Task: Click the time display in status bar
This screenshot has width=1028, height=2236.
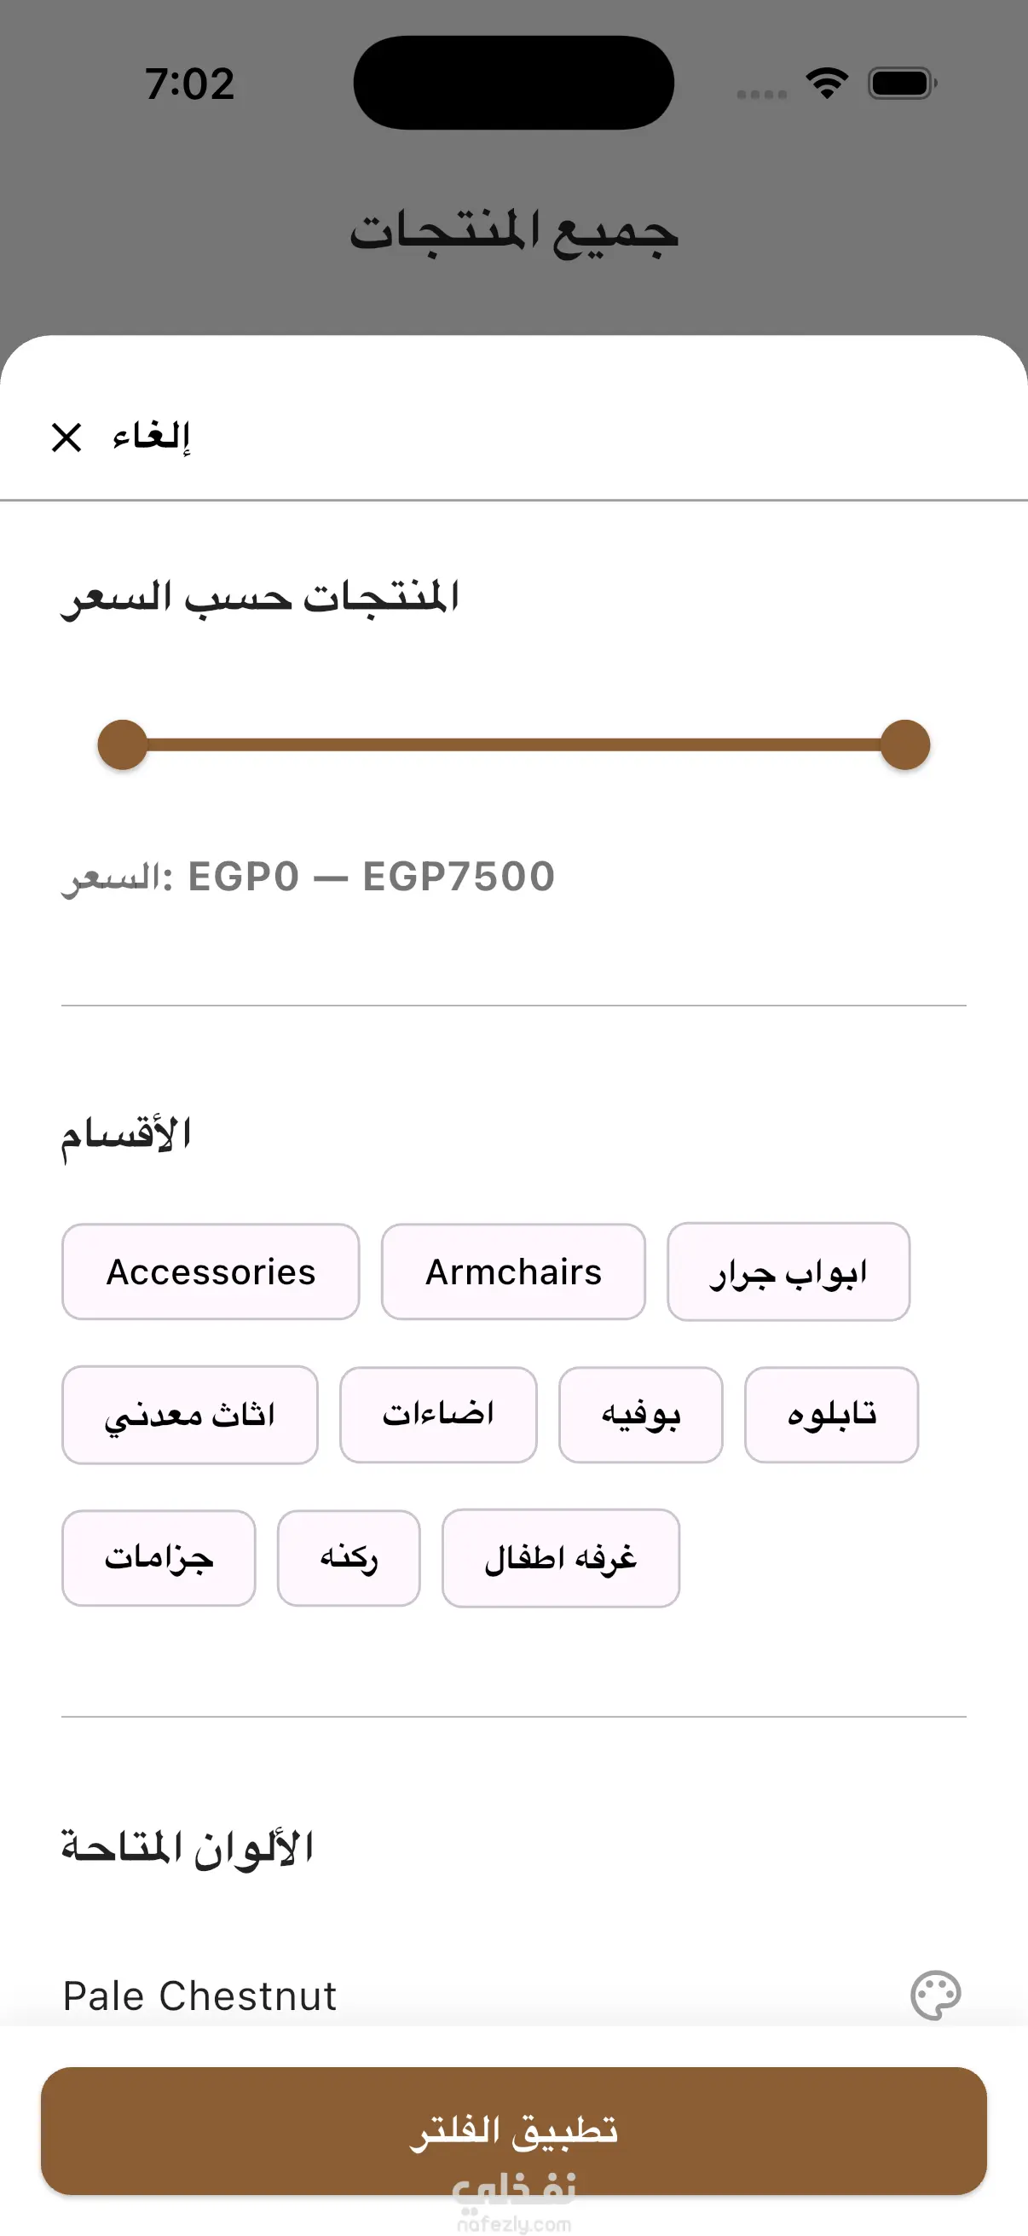Action: (190, 84)
